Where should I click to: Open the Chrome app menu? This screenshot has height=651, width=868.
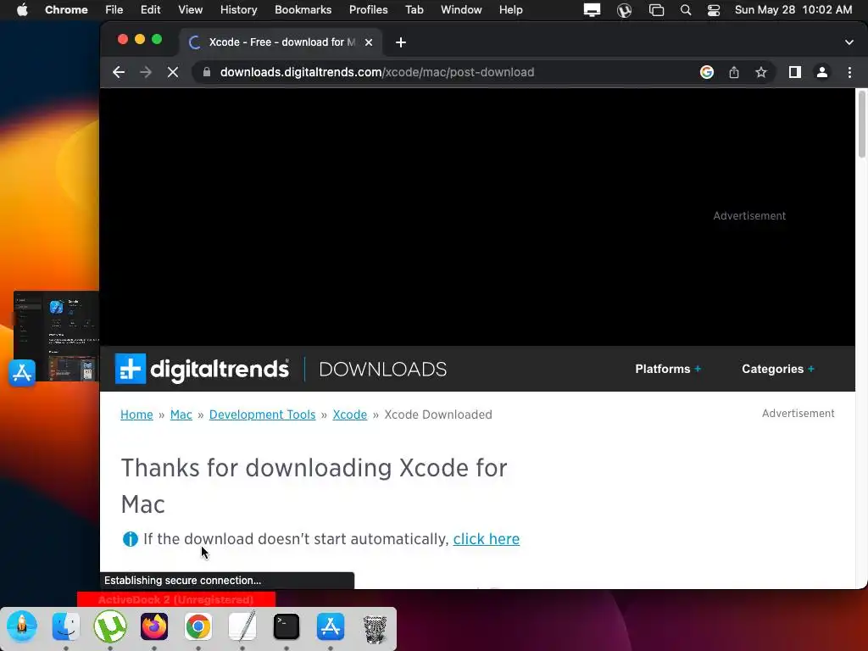pos(66,10)
